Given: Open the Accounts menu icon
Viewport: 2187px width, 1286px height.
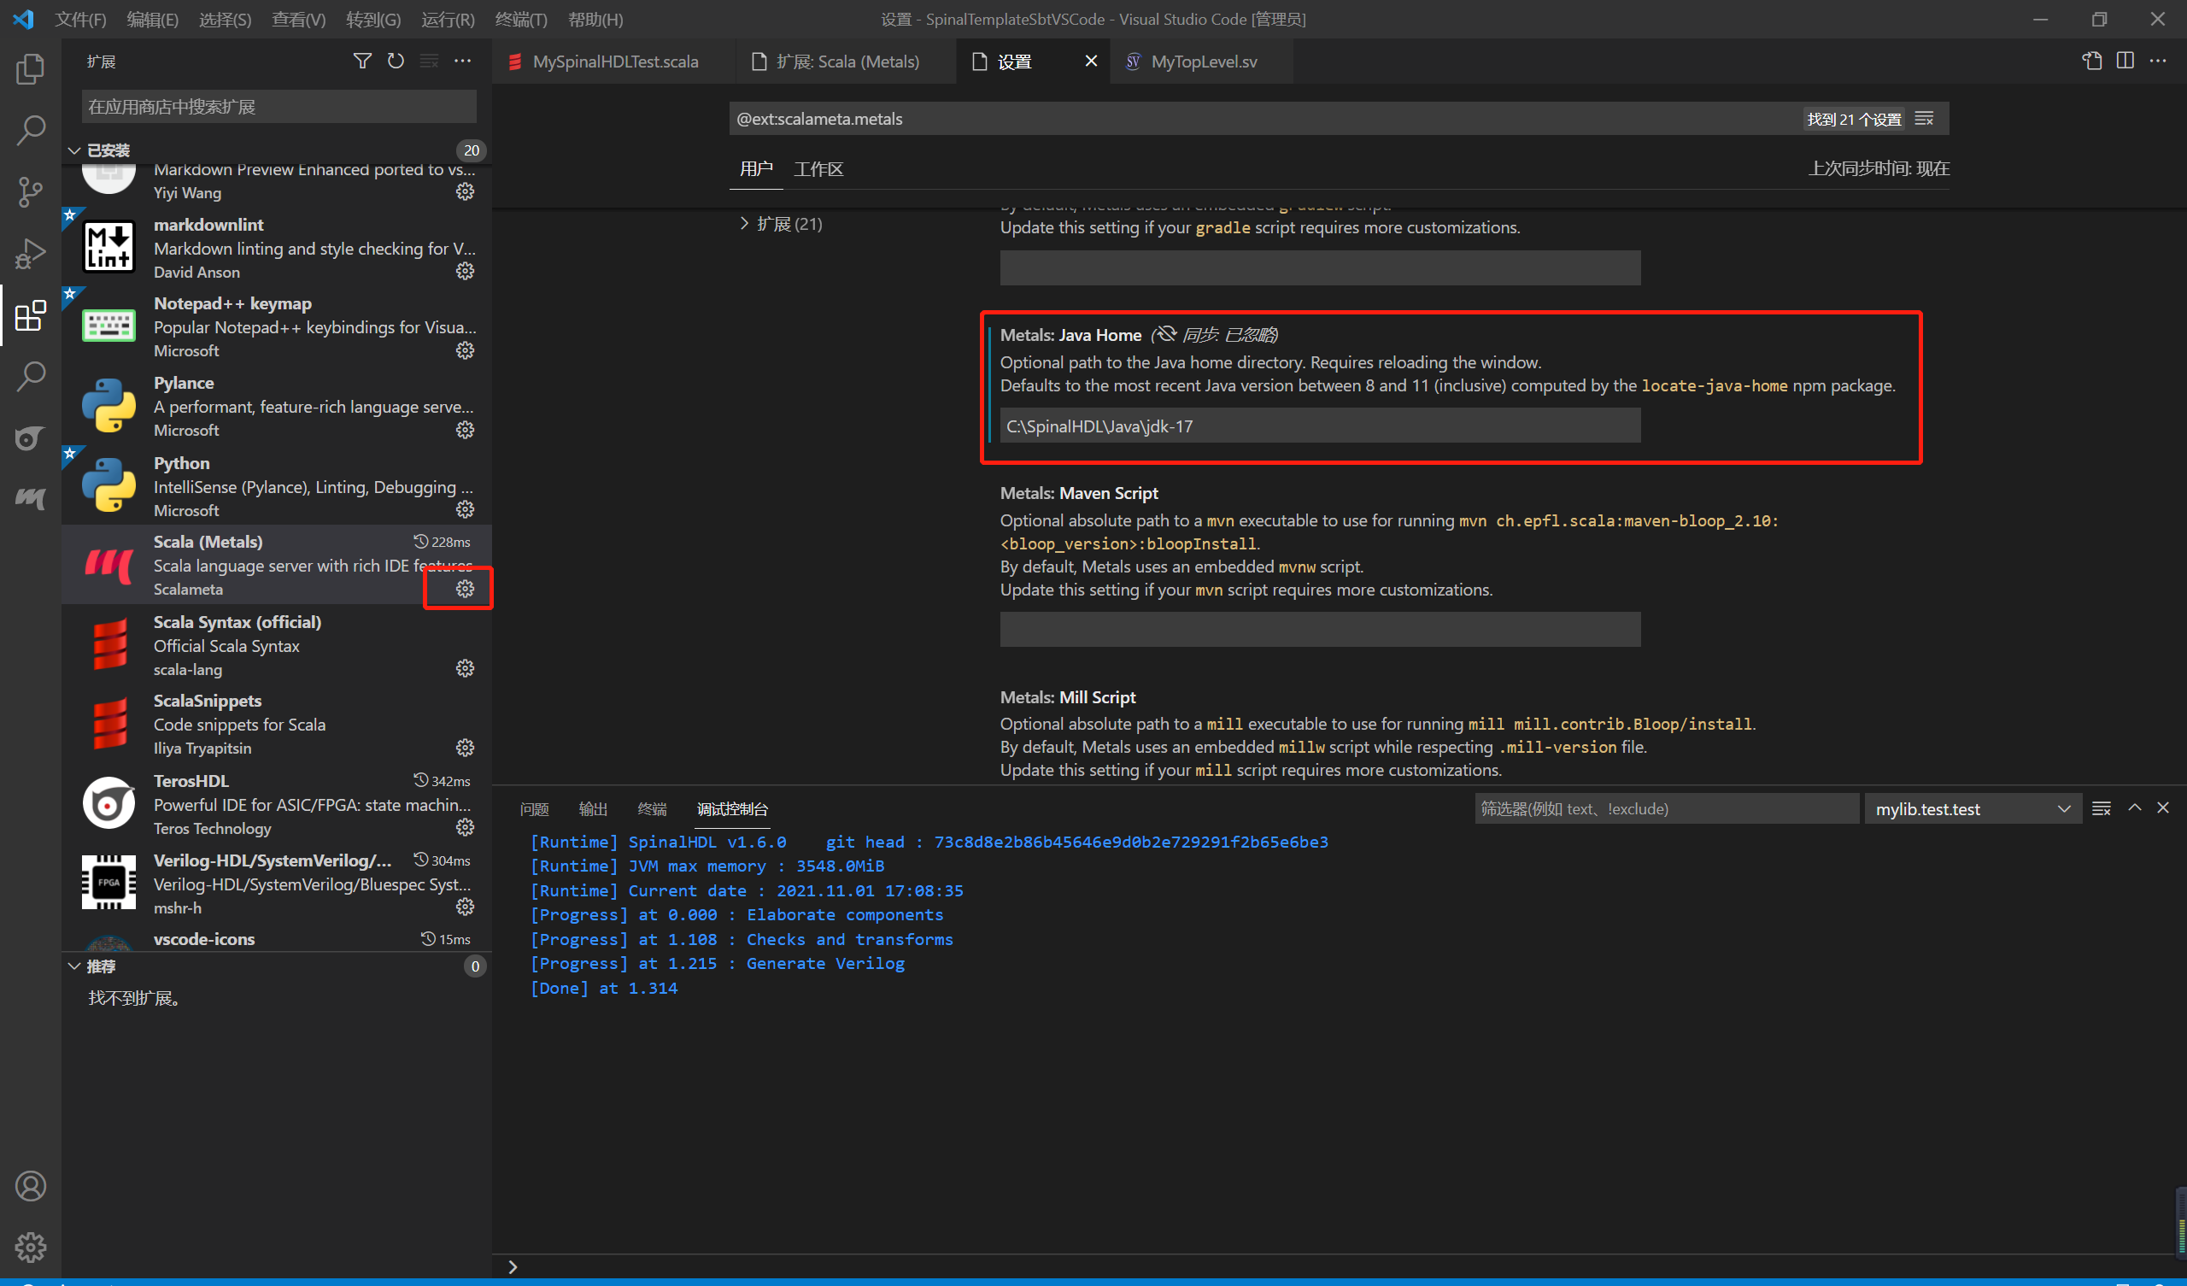Looking at the screenshot, I should pyautogui.click(x=31, y=1186).
